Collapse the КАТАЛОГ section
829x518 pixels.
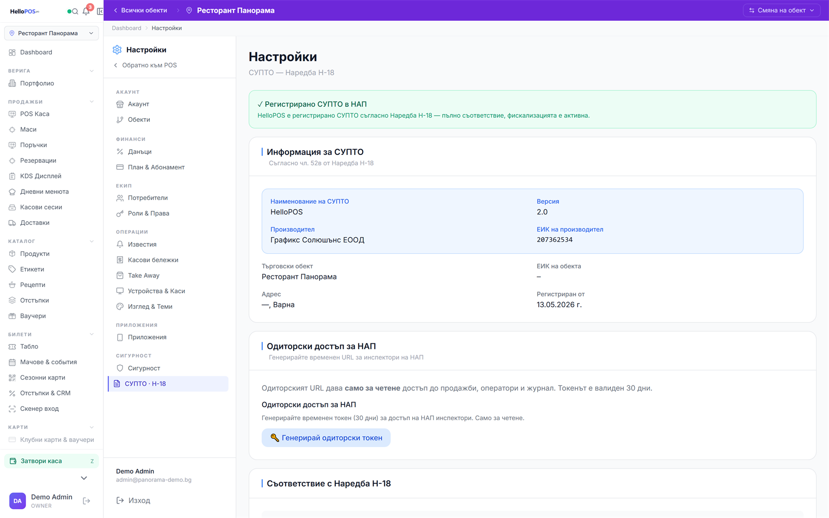tap(92, 241)
